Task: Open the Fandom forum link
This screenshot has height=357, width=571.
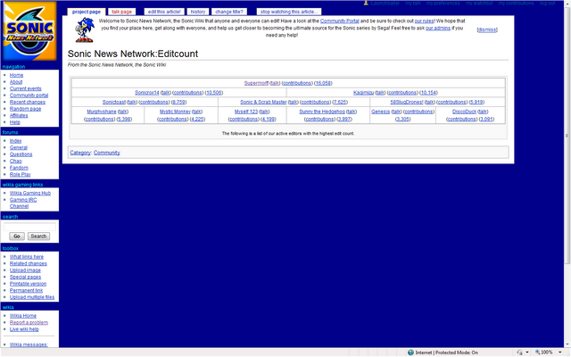Action: pos(19,168)
